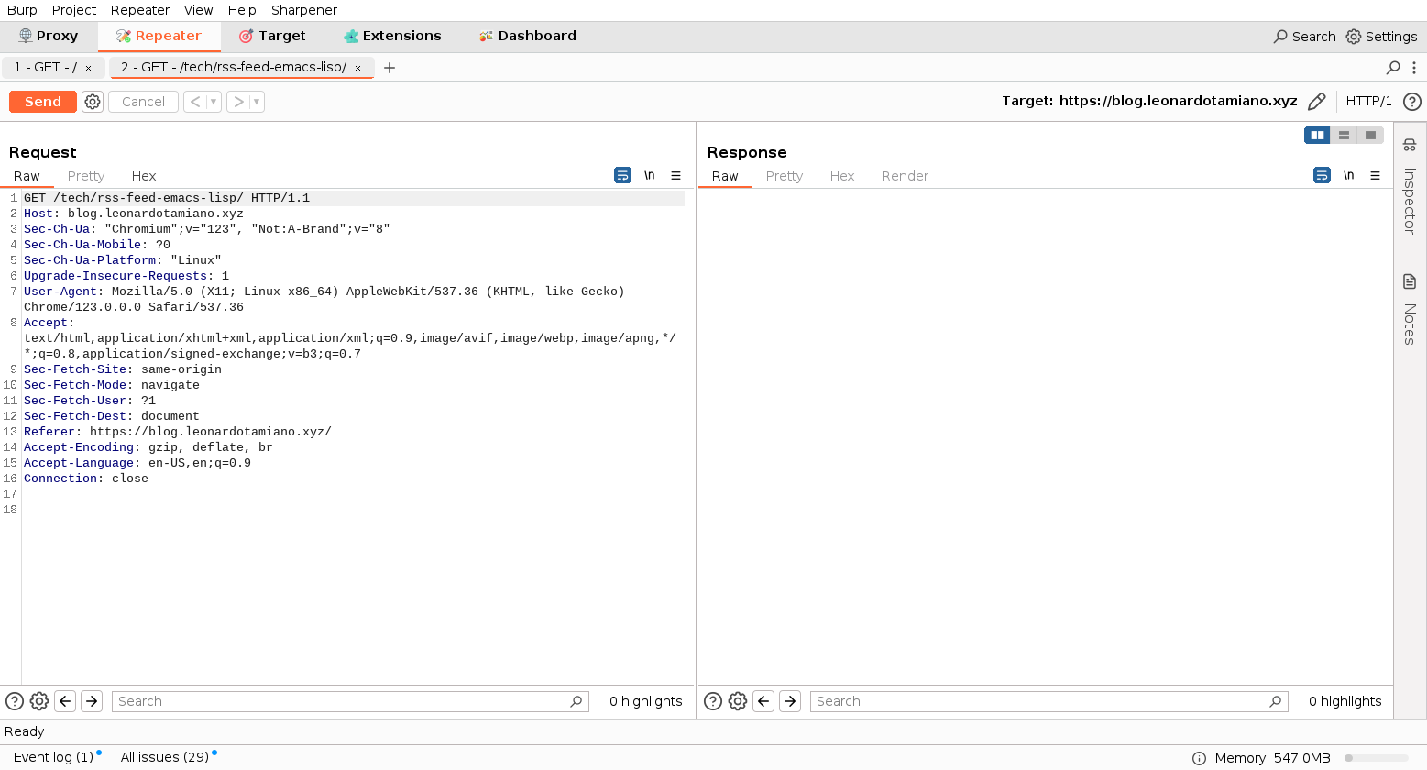Open Request panel hamburger menu
This screenshot has height=770, width=1427.
tap(675, 175)
